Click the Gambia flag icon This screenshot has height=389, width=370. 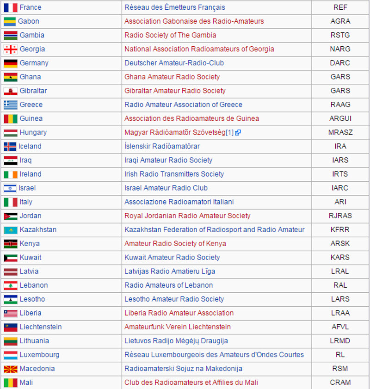[x=11, y=36]
